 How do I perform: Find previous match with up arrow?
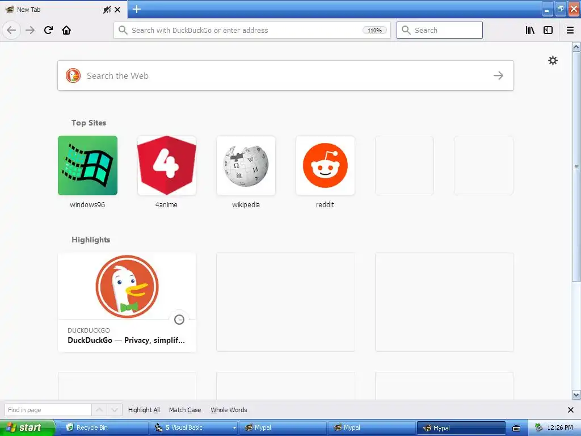click(x=99, y=410)
